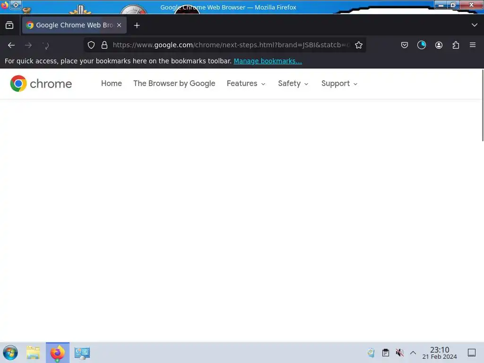Open tracking protection shield icon
Screen dimensions: 484x363
(x=91, y=45)
